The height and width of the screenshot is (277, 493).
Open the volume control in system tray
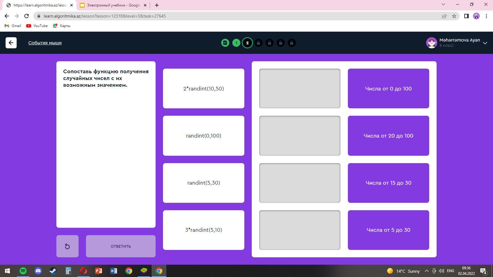(442, 271)
